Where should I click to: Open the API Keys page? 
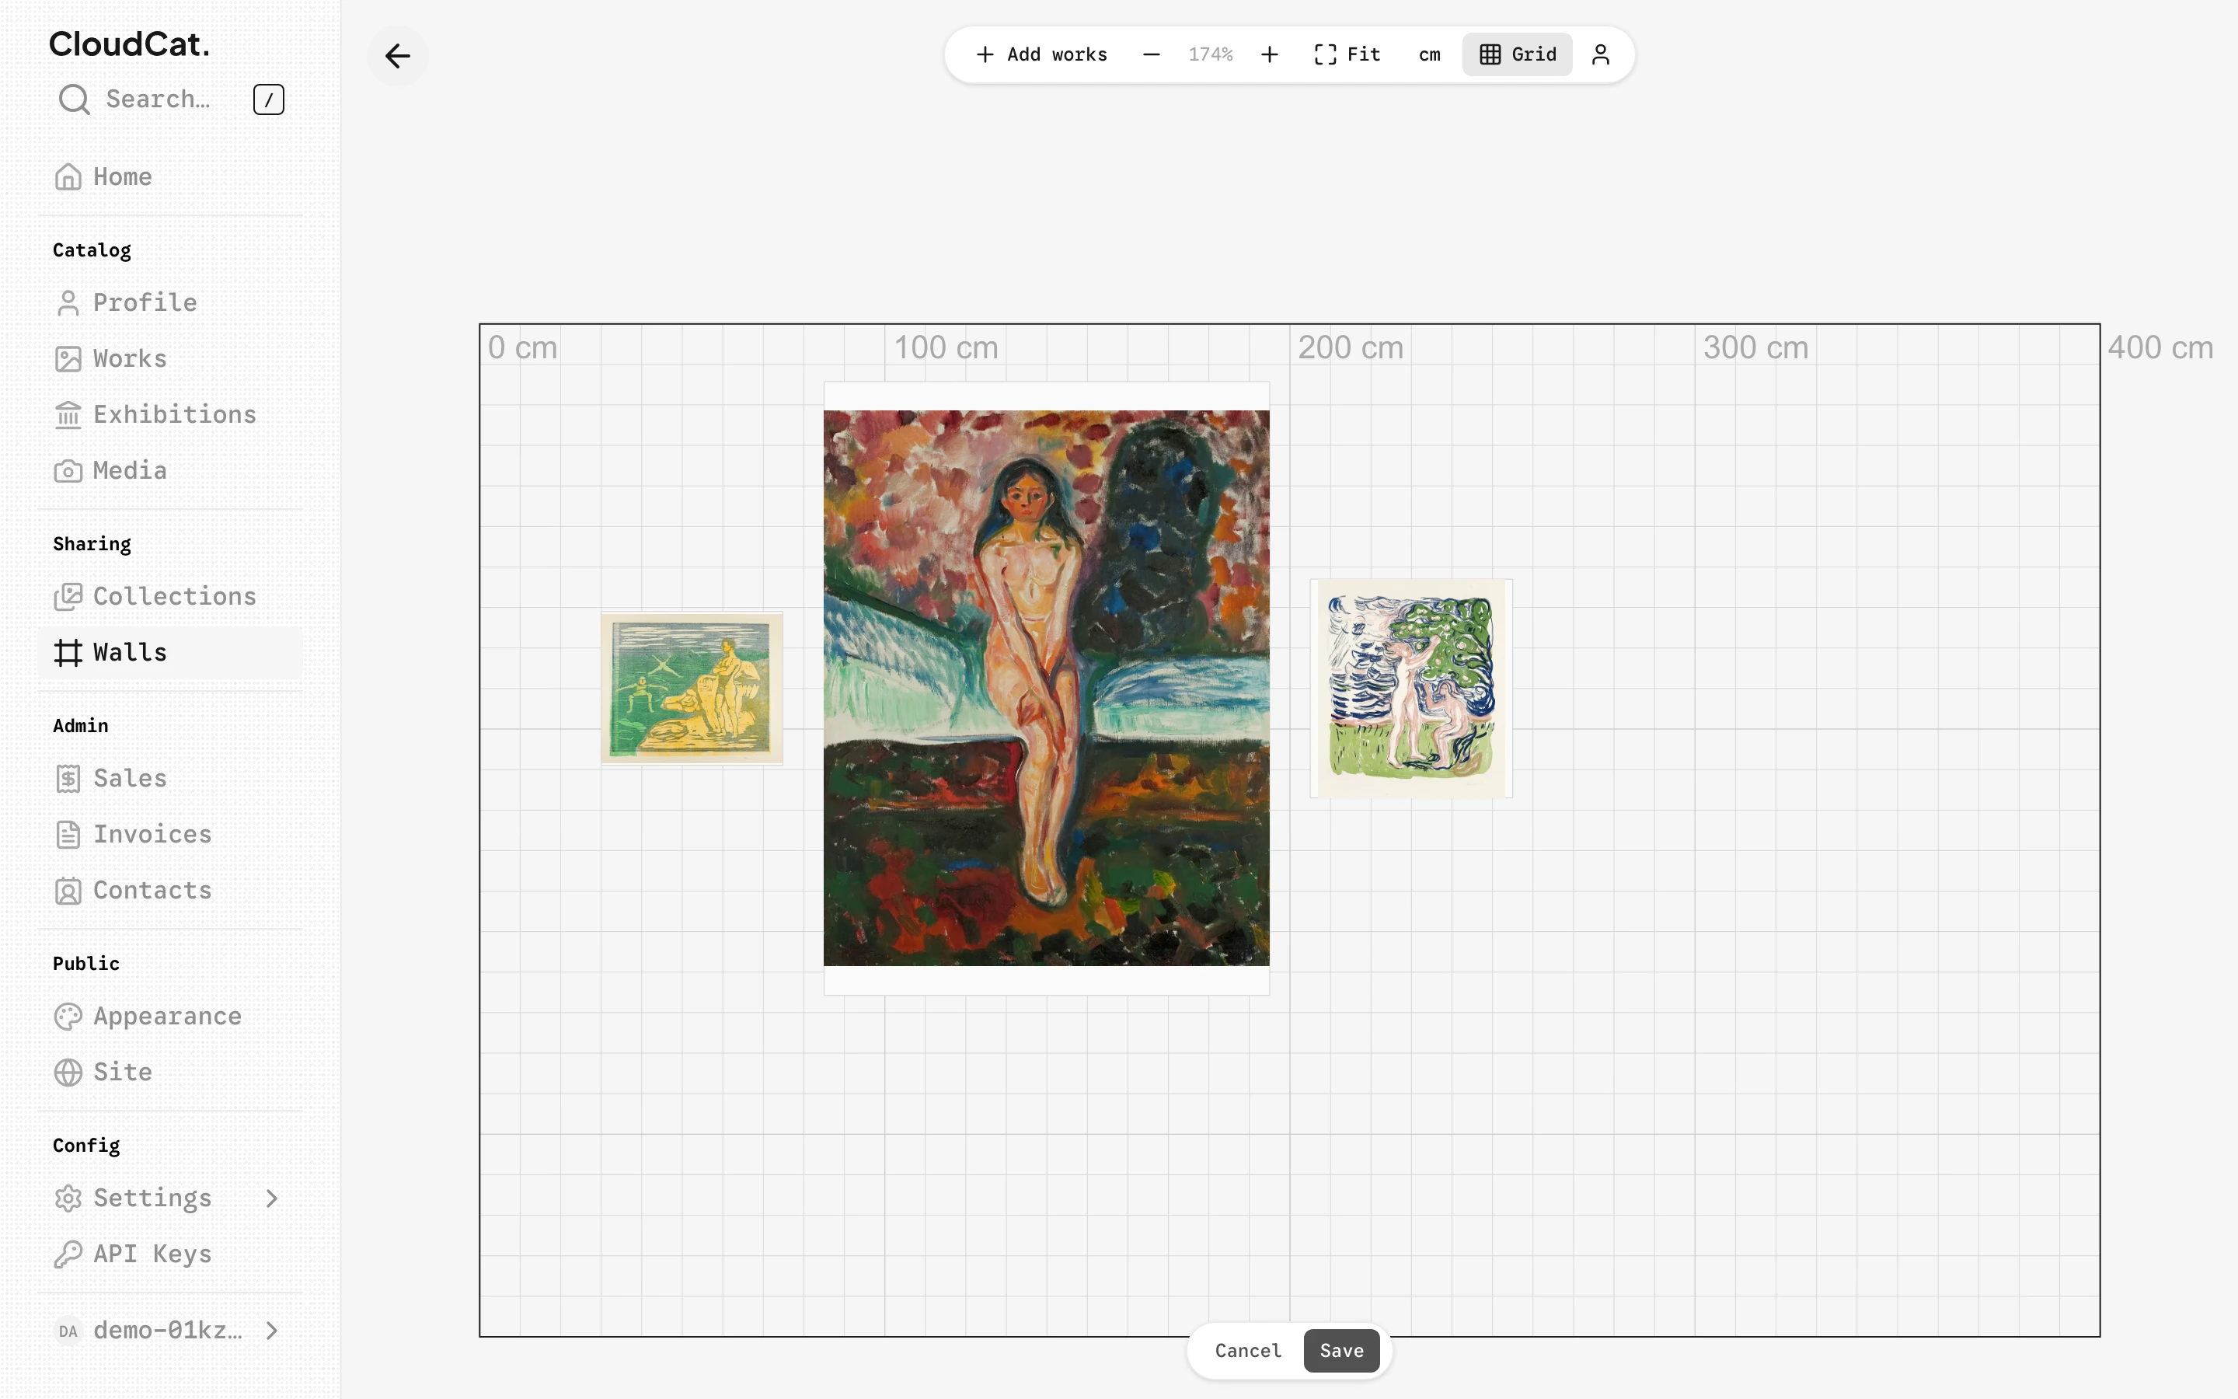(170, 1254)
